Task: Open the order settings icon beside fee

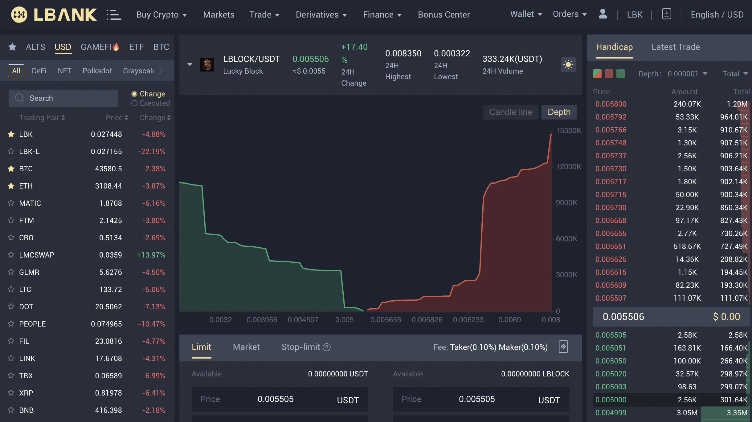Action: click(x=563, y=347)
